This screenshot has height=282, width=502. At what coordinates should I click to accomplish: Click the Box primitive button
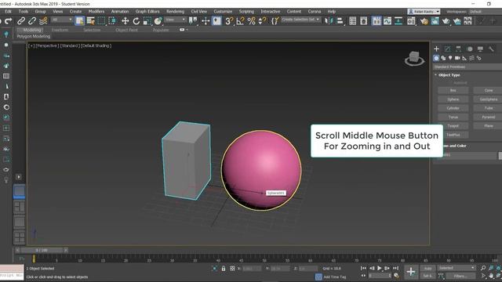tap(453, 91)
